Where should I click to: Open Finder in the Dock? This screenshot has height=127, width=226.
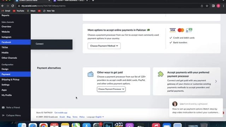coord(22,125)
